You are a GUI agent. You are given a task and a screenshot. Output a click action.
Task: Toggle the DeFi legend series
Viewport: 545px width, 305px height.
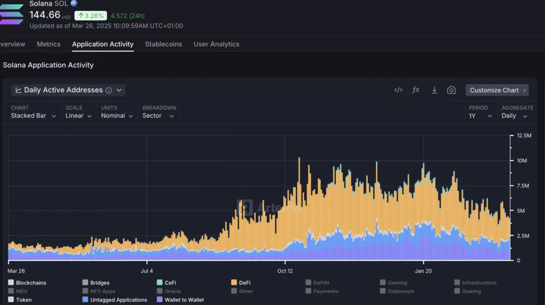pyautogui.click(x=241, y=283)
